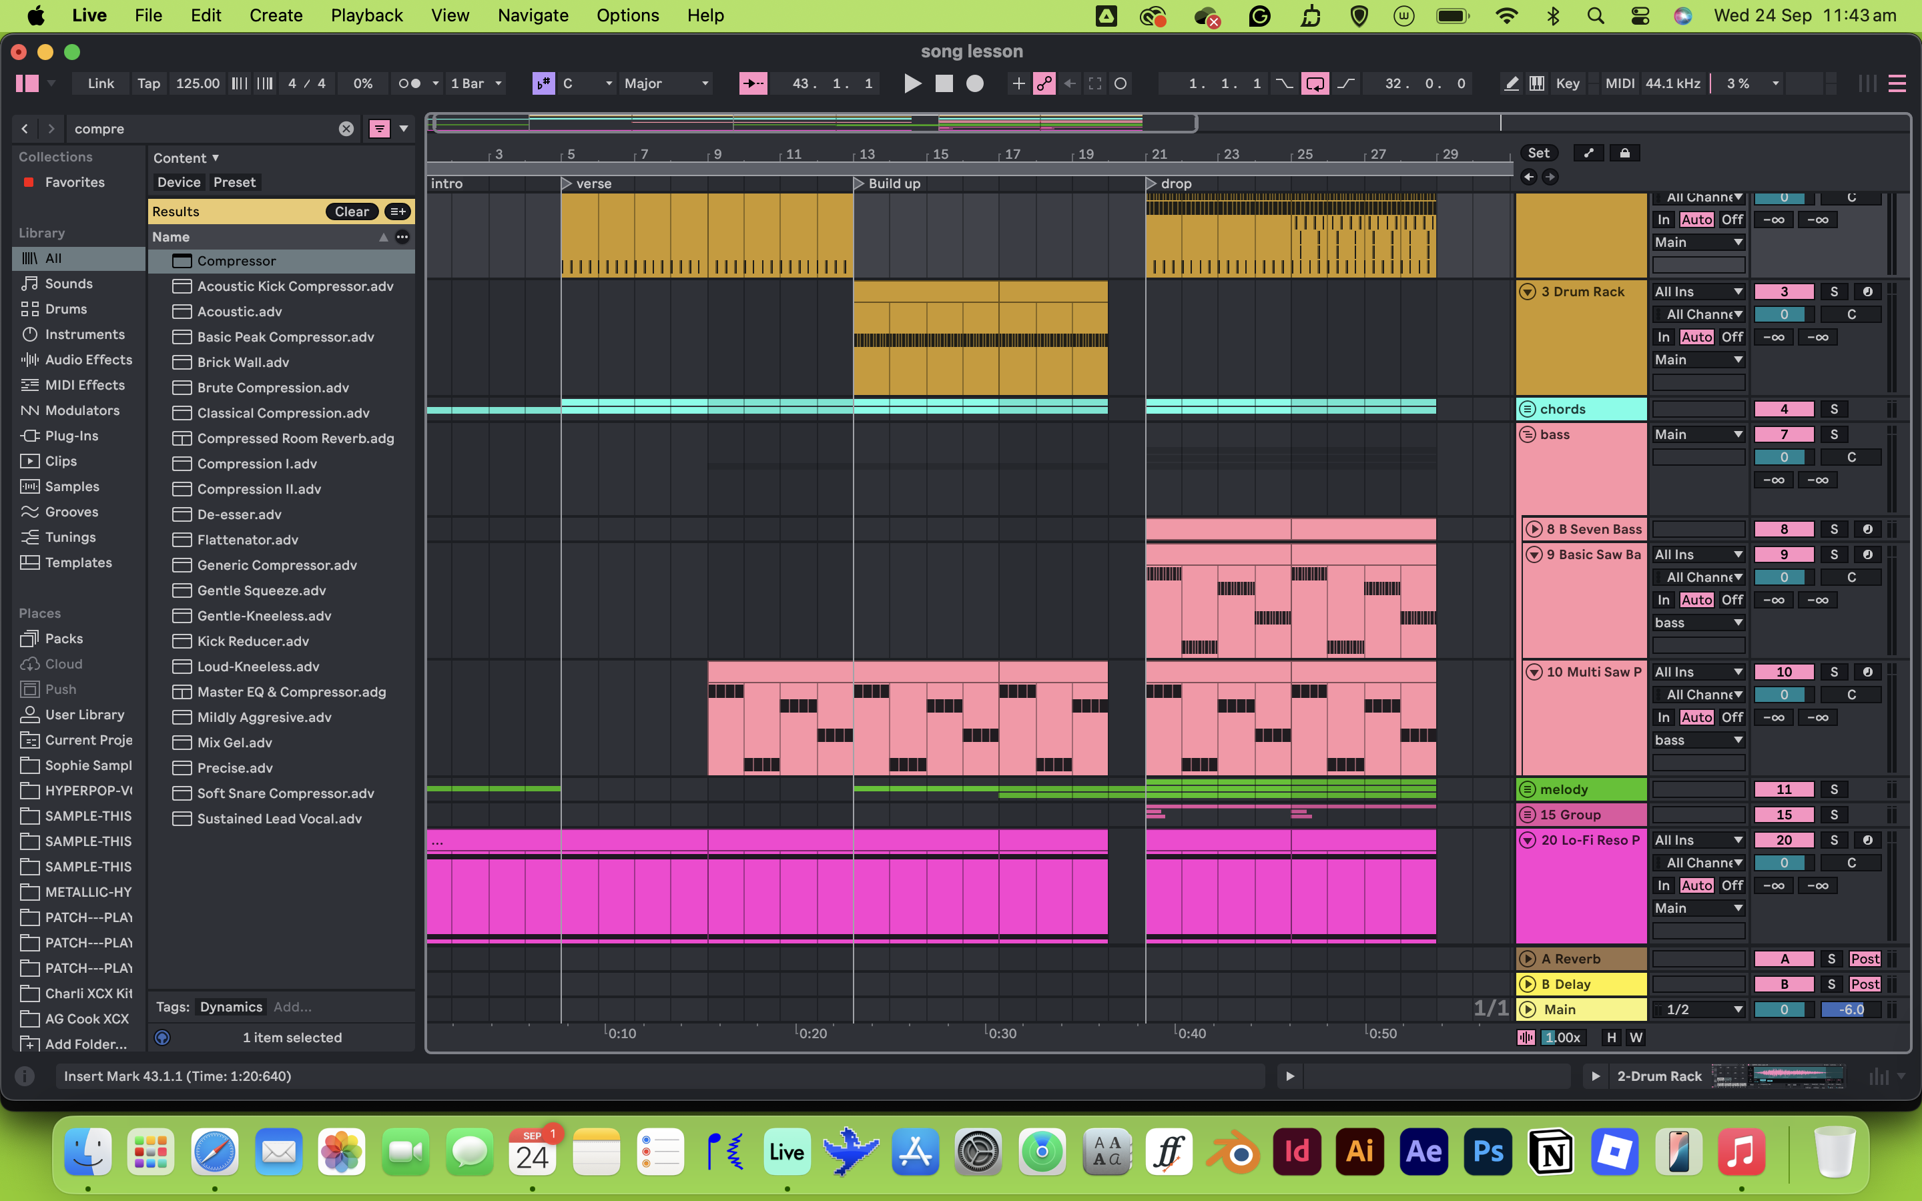
Task: Toggle the Arrangement Loop switch
Action: pyautogui.click(x=1315, y=83)
